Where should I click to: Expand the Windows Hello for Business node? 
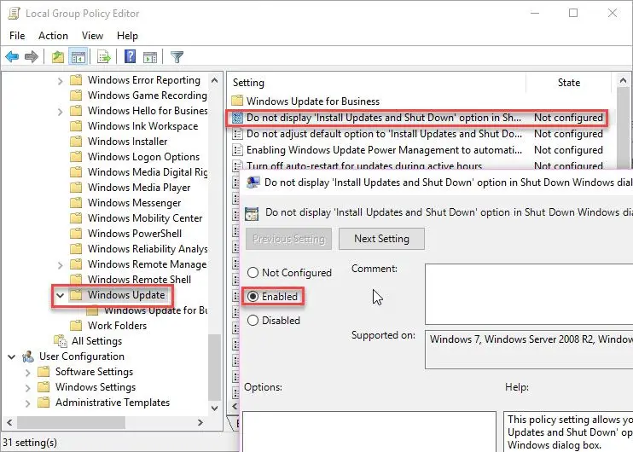point(61,112)
